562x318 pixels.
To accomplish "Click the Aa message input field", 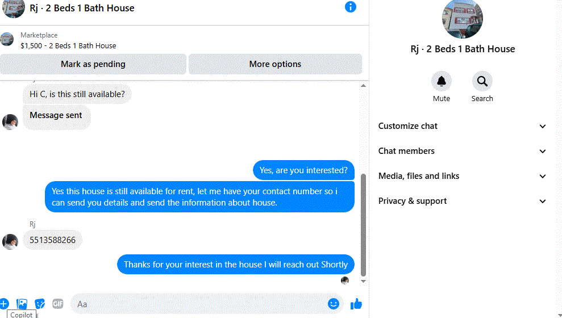I will pos(201,304).
